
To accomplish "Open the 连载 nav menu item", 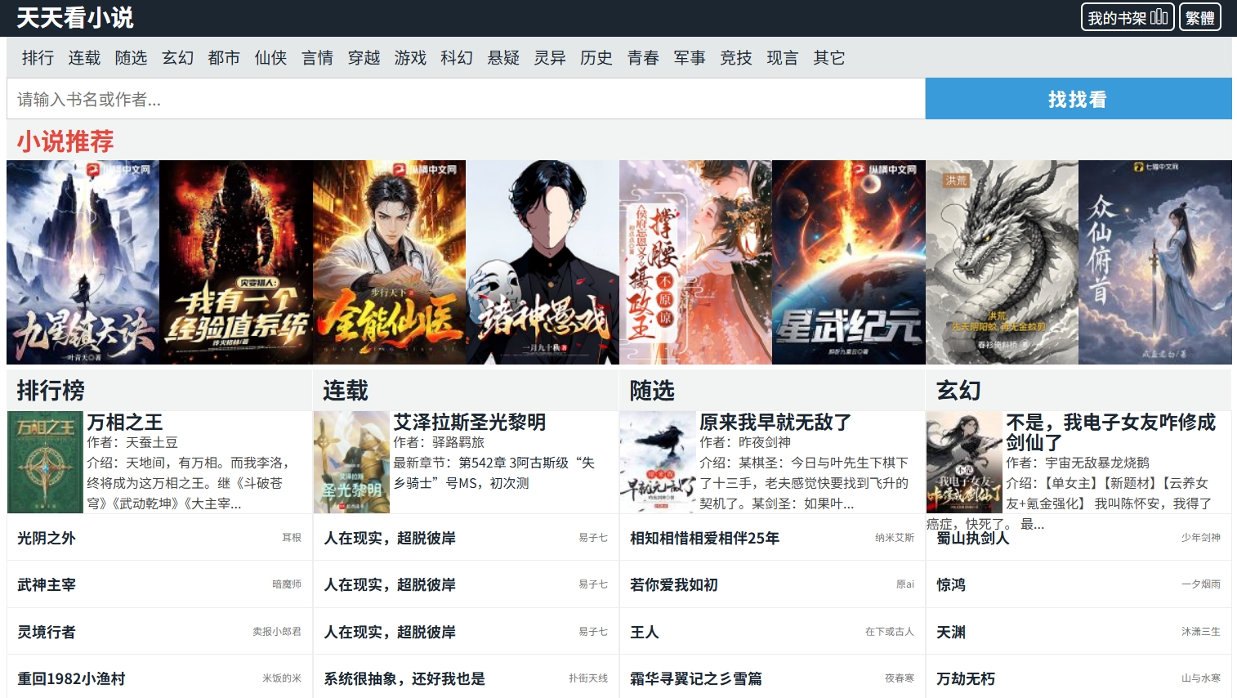I will [x=84, y=57].
